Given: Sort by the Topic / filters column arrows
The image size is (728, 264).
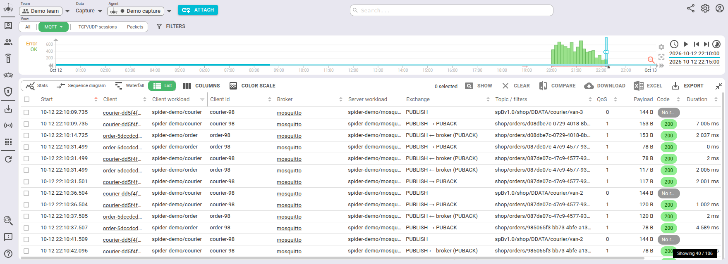Looking at the screenshot, I should pyautogui.click(x=590, y=99).
